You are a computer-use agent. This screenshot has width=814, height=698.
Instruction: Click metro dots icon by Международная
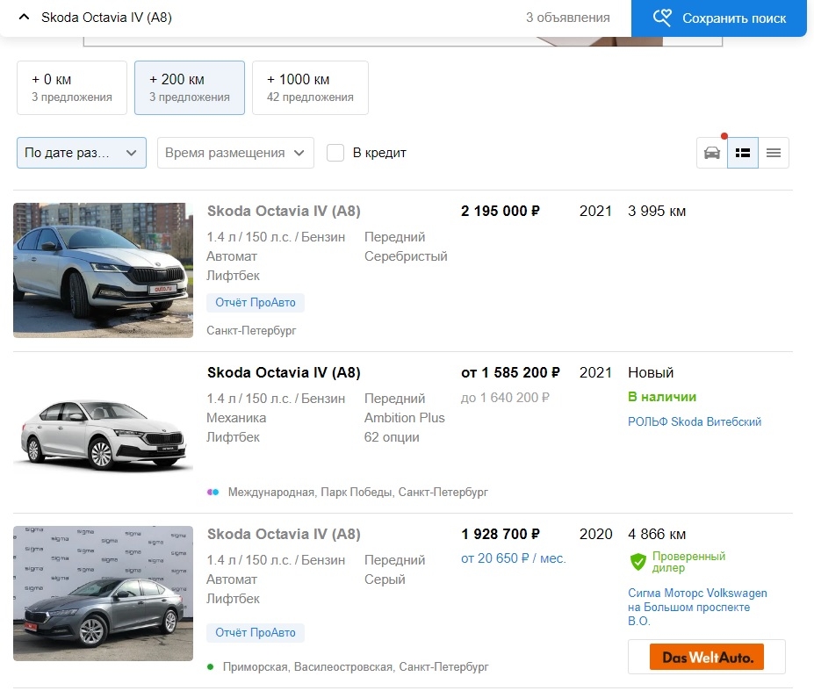click(x=213, y=492)
